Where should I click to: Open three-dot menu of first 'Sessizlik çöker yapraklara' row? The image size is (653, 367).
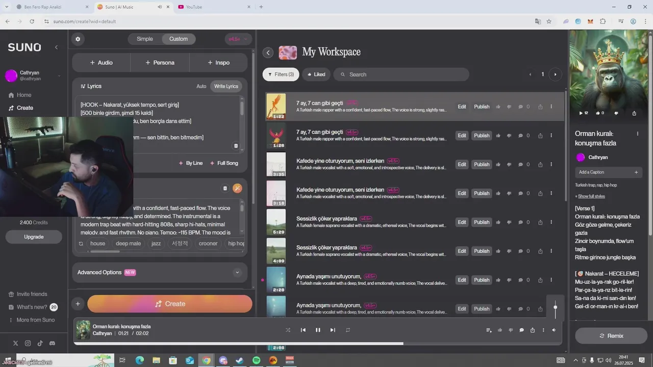click(551, 222)
